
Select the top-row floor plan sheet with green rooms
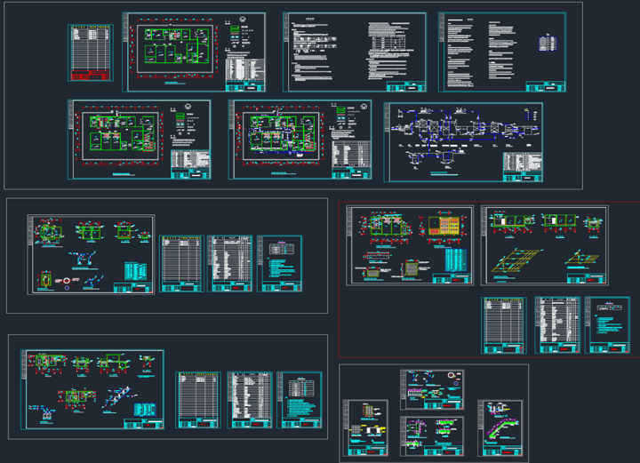tap(196, 52)
